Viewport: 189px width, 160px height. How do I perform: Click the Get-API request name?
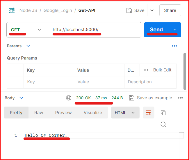pos(87,10)
